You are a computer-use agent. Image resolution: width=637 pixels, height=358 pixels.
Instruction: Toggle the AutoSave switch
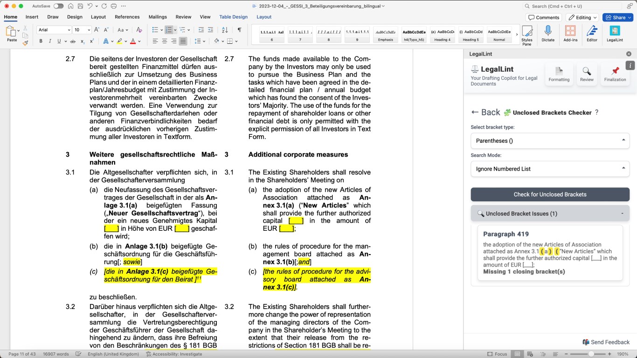[x=58, y=6]
